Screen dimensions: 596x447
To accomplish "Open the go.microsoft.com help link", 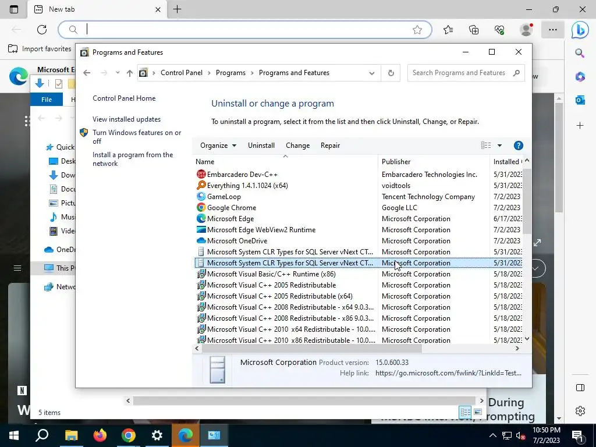I will pos(448,373).
